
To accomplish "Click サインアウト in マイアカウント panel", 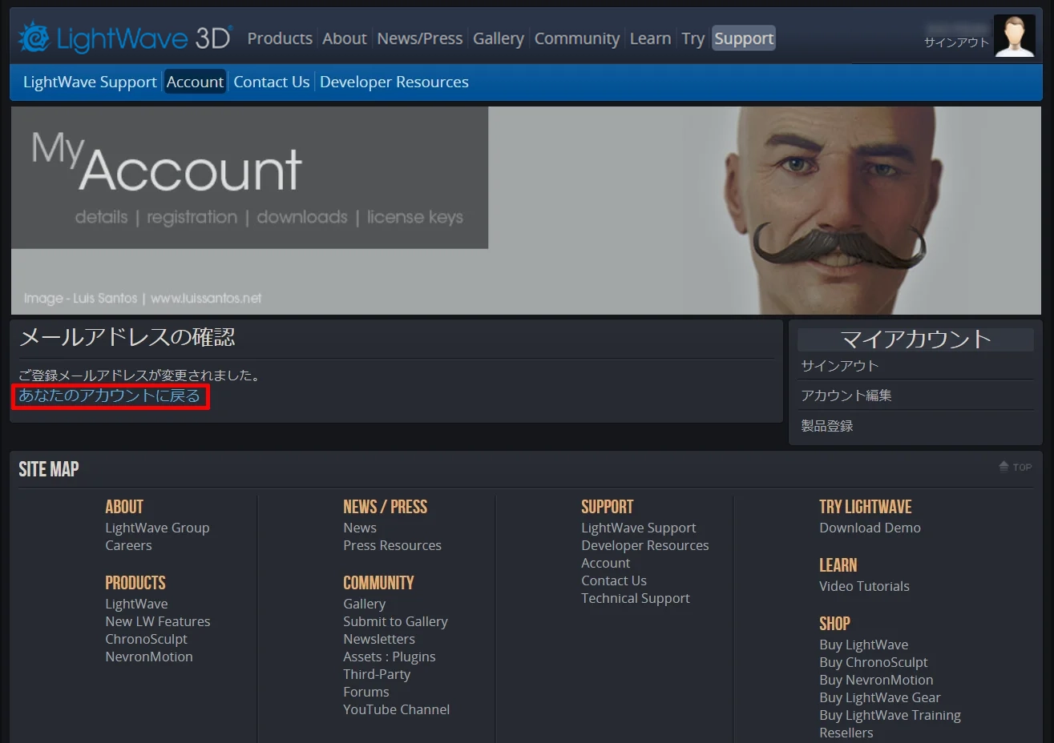I will (x=840, y=365).
